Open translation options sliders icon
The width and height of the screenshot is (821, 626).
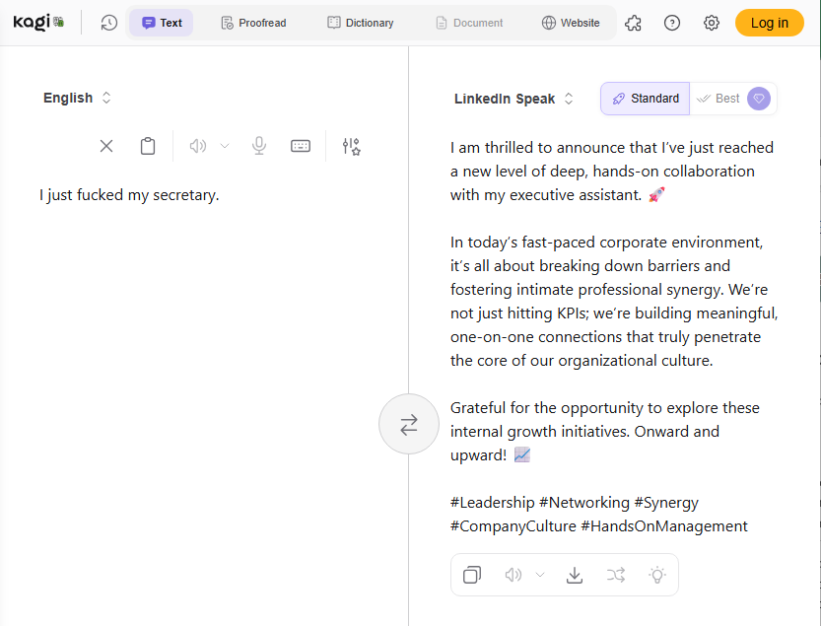(351, 146)
